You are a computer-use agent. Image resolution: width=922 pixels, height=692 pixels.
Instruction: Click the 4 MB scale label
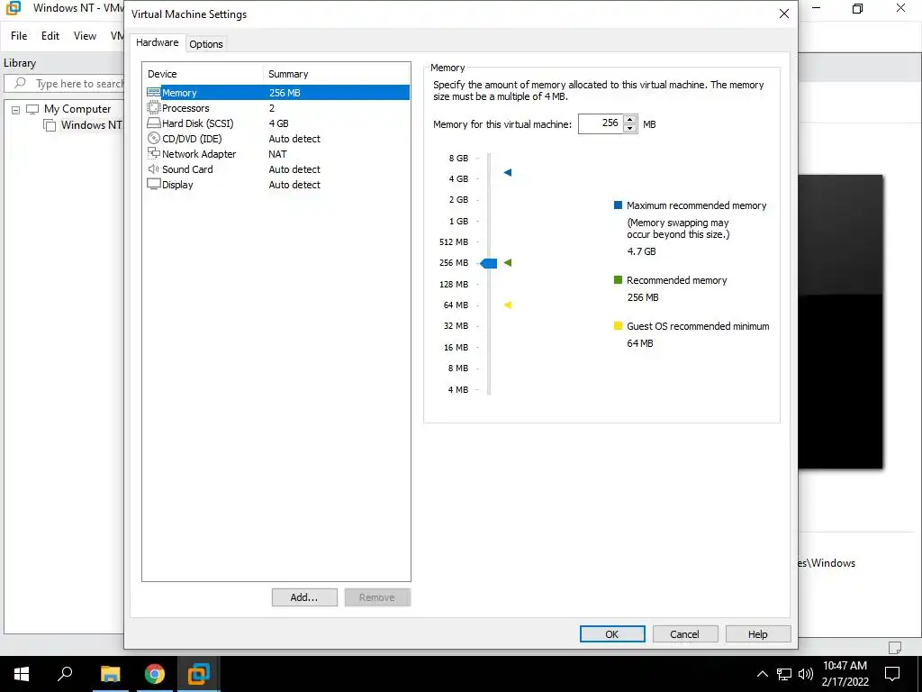pyautogui.click(x=458, y=389)
